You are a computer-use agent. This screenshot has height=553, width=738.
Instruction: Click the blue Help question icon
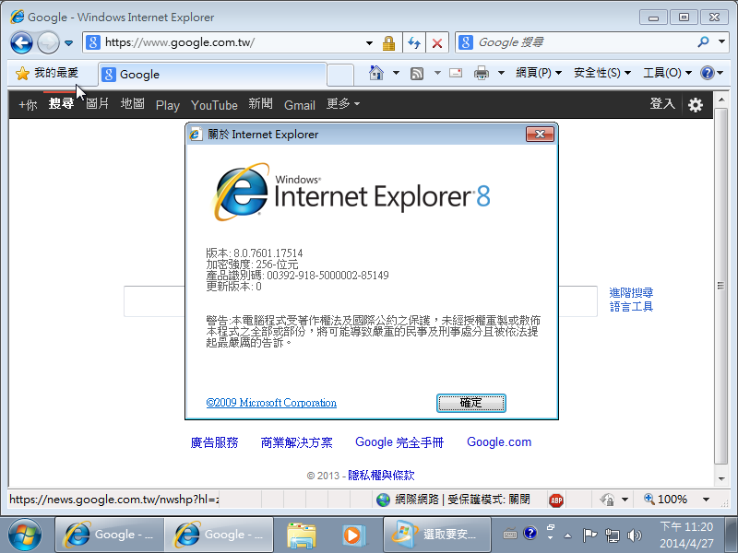click(x=707, y=73)
